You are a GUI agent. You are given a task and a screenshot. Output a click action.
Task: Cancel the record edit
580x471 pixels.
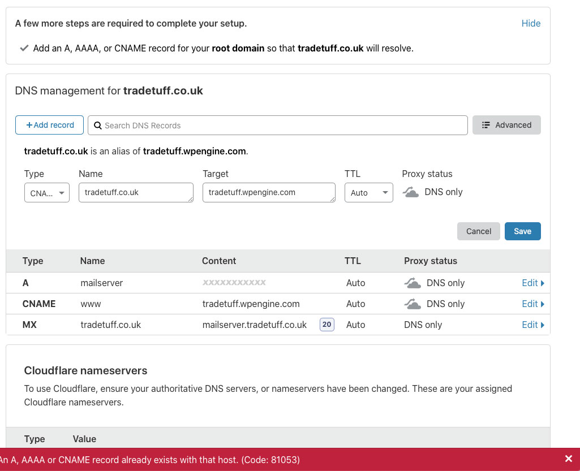pyautogui.click(x=478, y=231)
